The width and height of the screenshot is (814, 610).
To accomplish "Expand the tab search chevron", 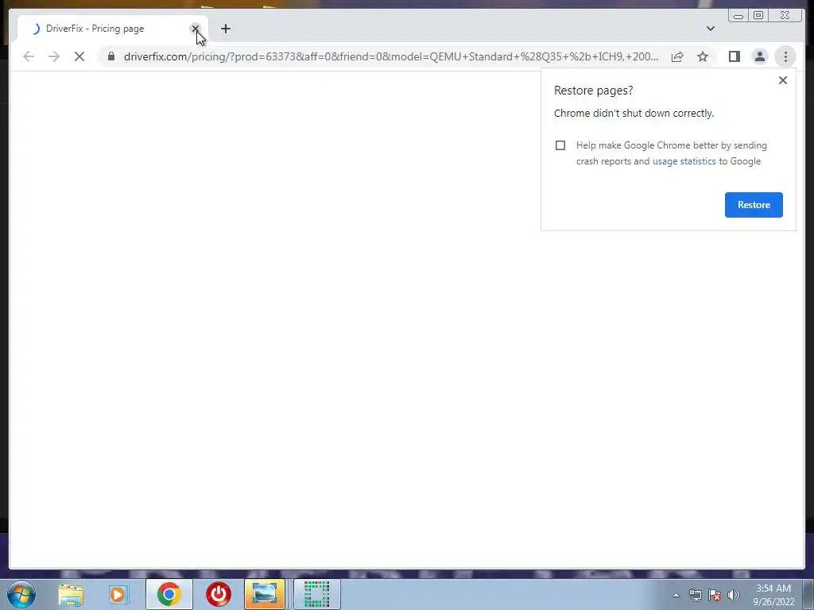I will click(710, 29).
